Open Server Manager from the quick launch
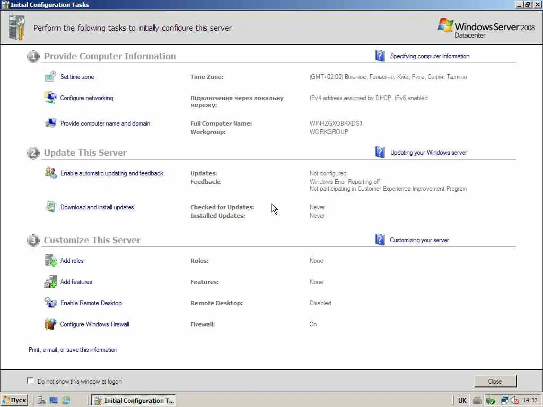This screenshot has height=407, width=543. click(41, 401)
